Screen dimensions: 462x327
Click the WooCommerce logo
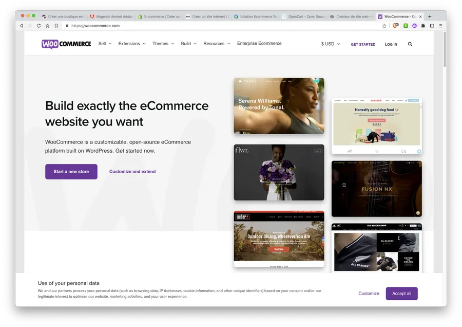coord(66,44)
